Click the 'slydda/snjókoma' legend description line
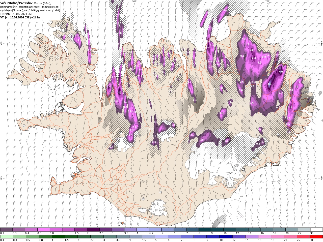323x242 pixels. click(30, 10)
